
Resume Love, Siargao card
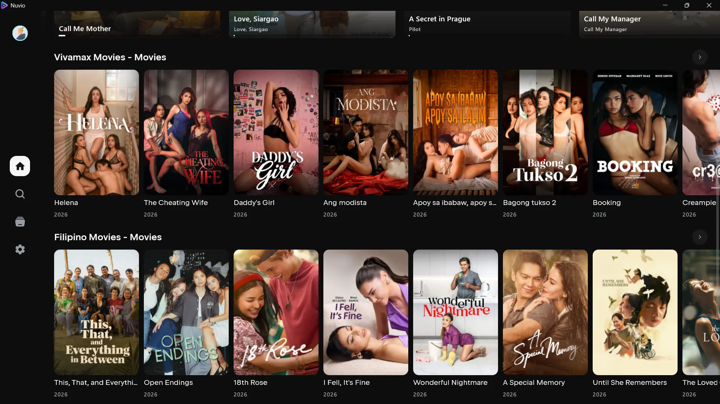pos(312,24)
